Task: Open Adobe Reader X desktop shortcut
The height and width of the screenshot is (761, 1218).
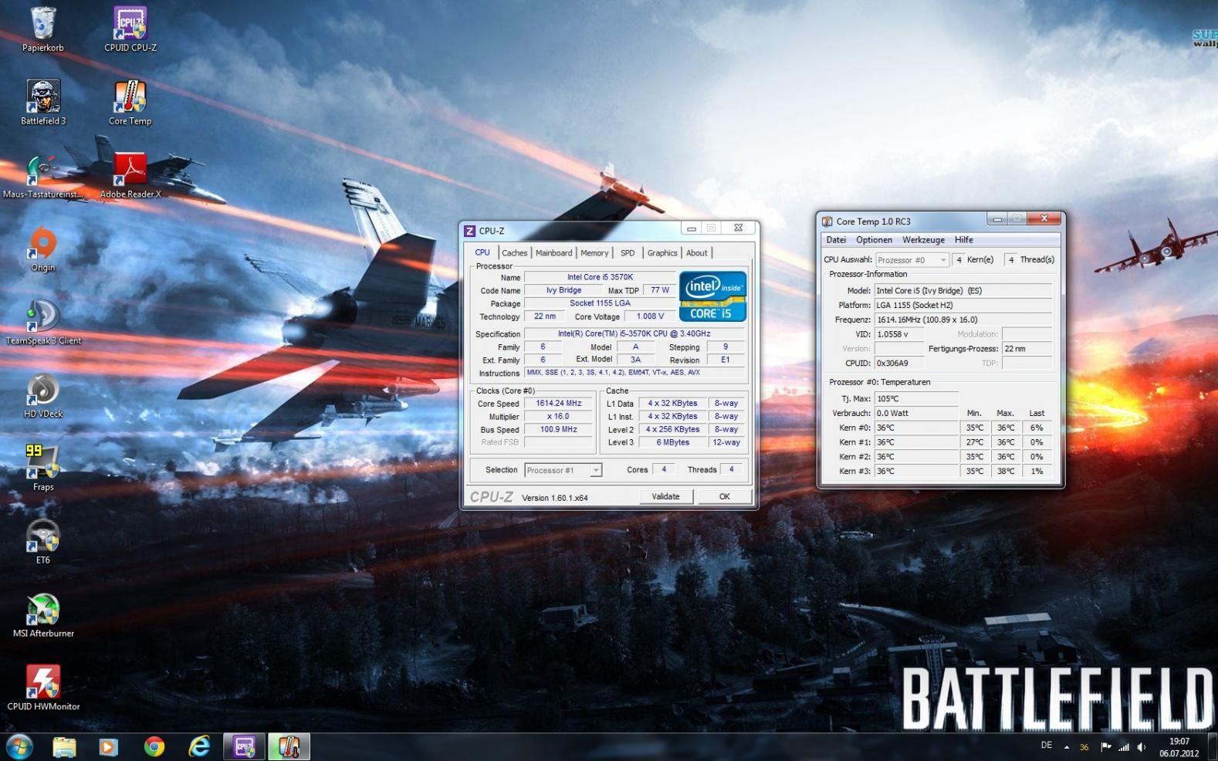Action: tap(130, 175)
